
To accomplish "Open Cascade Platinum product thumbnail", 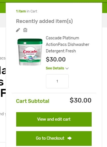I will point(30,52).
